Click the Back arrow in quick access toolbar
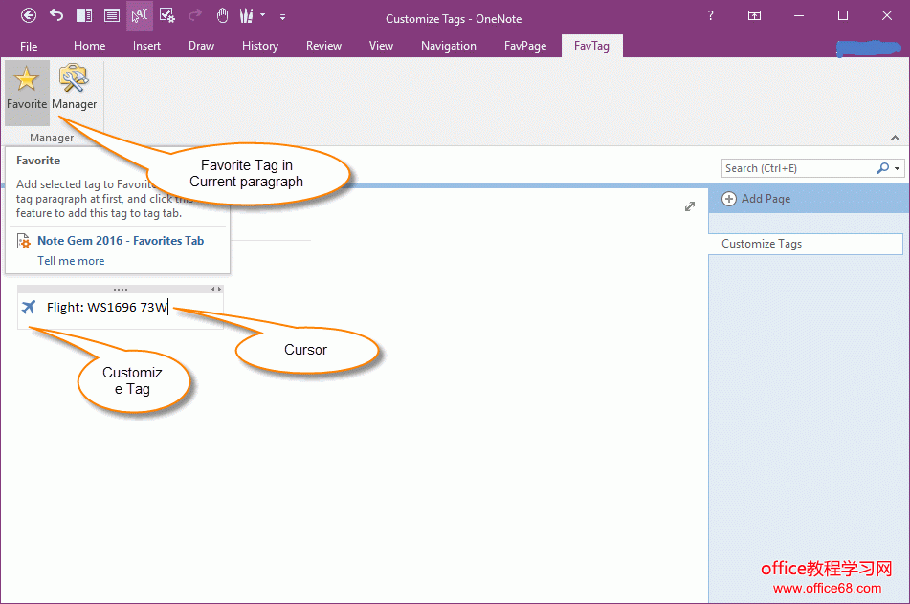The width and height of the screenshot is (910, 604). point(29,15)
